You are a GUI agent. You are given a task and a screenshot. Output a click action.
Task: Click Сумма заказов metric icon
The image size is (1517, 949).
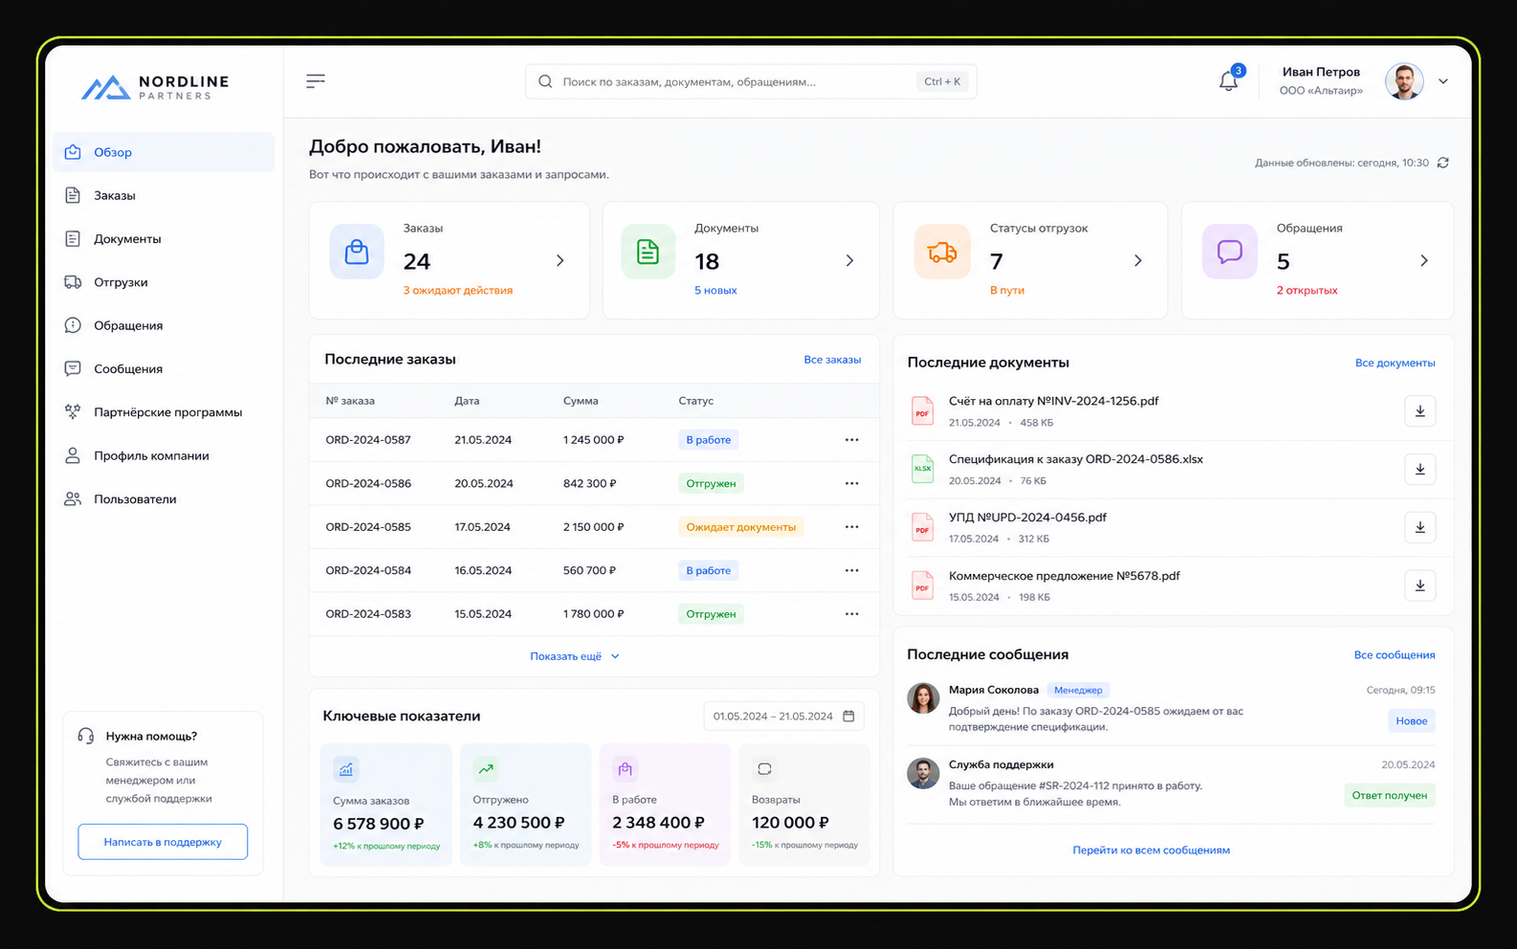[x=346, y=769]
